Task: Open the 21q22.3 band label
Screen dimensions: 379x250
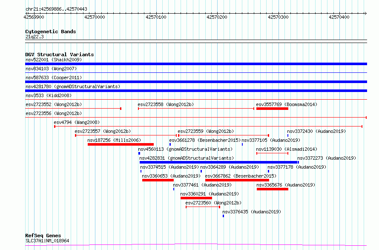Action: 34,37
